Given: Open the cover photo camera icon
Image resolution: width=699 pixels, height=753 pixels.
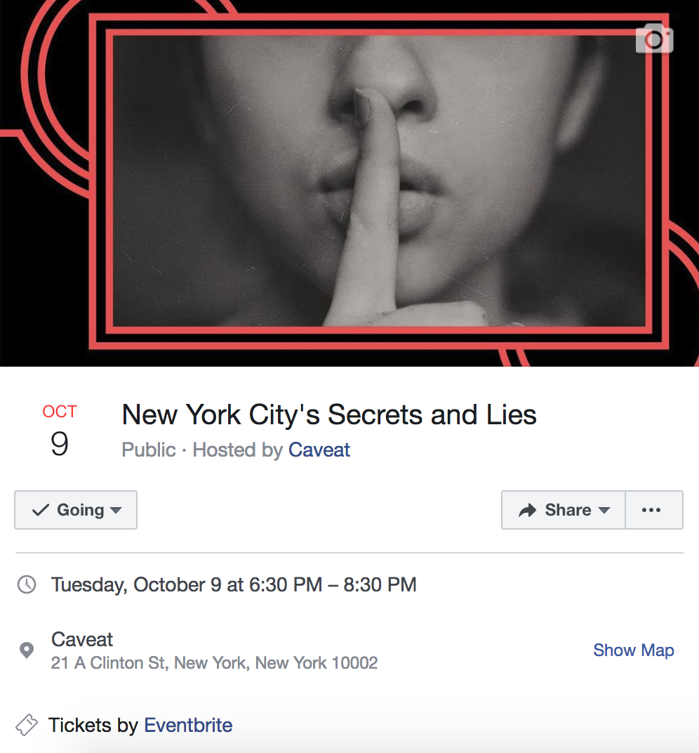Looking at the screenshot, I should point(654,38).
